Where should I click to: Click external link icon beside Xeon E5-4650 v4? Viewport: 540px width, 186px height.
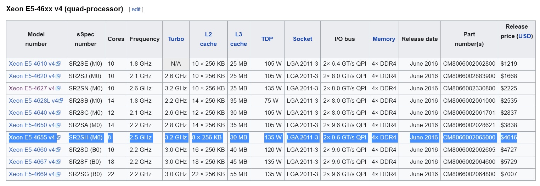point(58,125)
